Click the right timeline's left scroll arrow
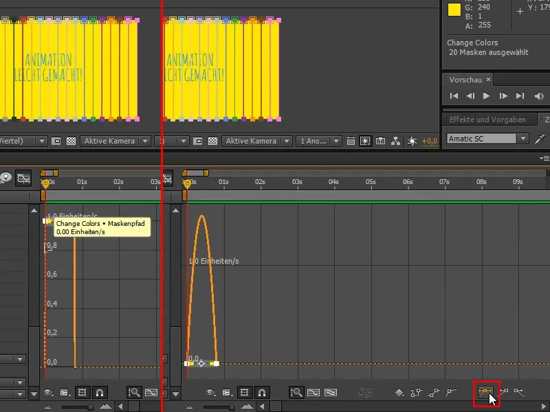The height and width of the screenshot is (412, 550). coord(262,407)
